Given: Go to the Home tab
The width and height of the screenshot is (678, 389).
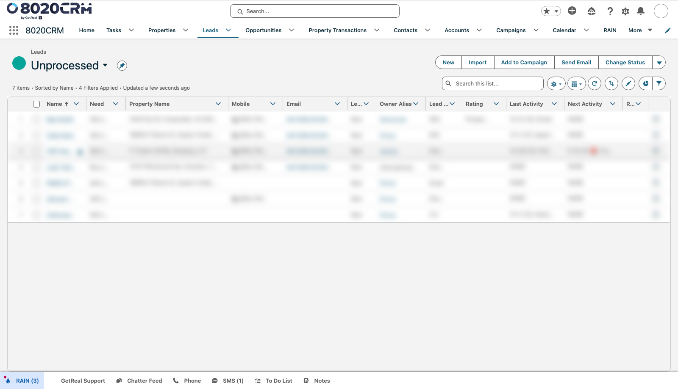Looking at the screenshot, I should click(x=87, y=30).
